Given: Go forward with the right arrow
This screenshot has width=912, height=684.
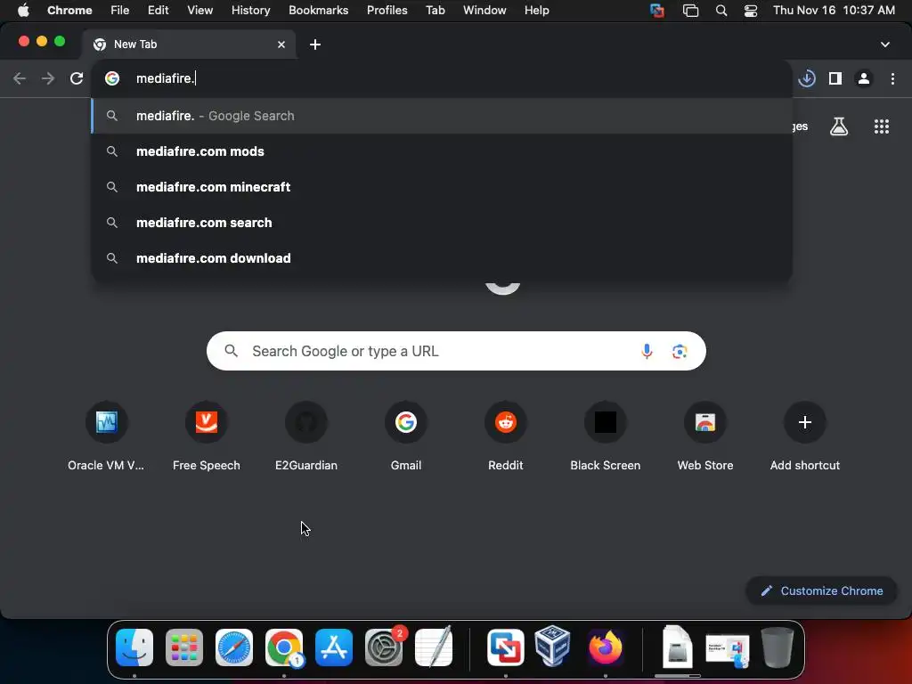Looking at the screenshot, I should [48, 78].
